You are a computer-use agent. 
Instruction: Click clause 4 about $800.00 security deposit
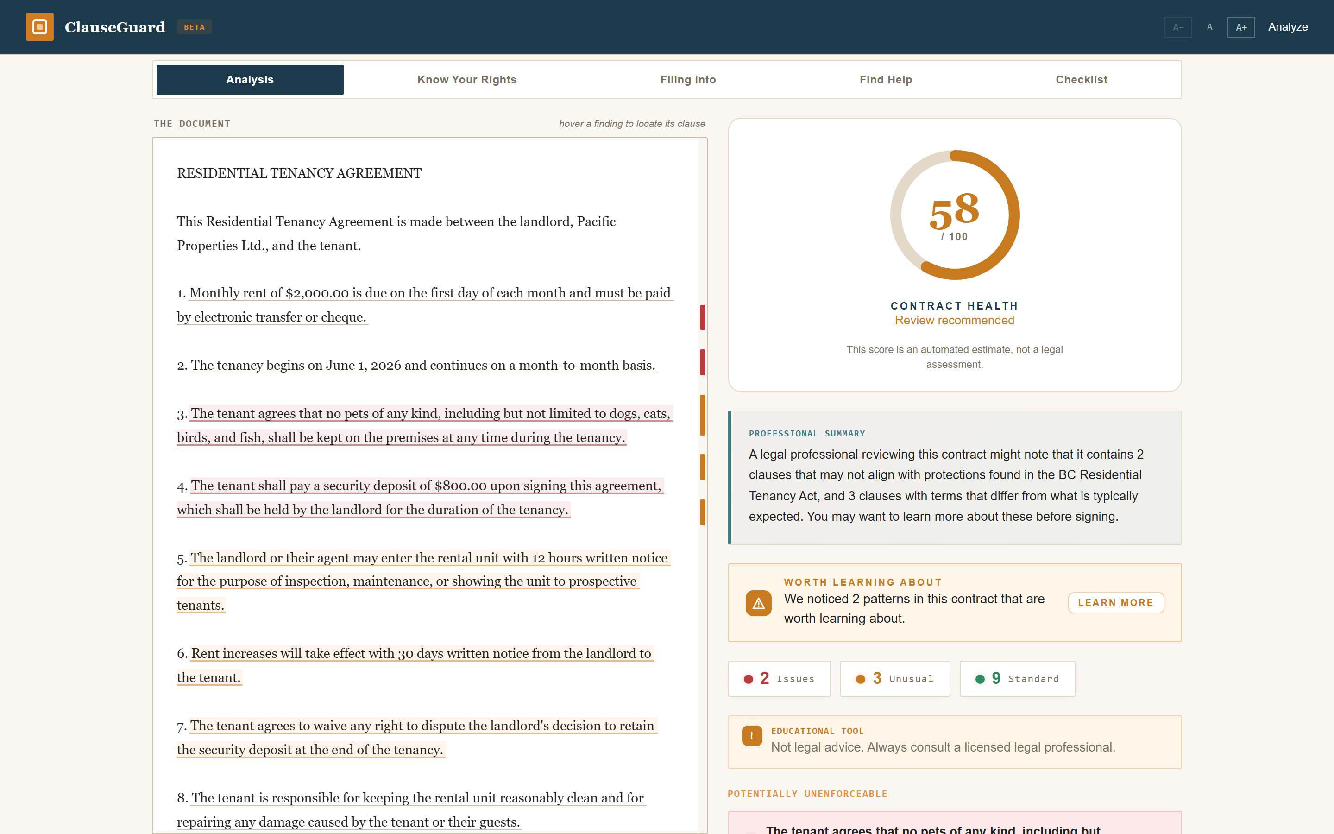(420, 498)
